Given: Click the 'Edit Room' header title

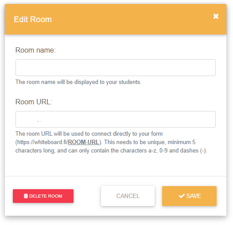Looking at the screenshot, I should pos(33,19).
